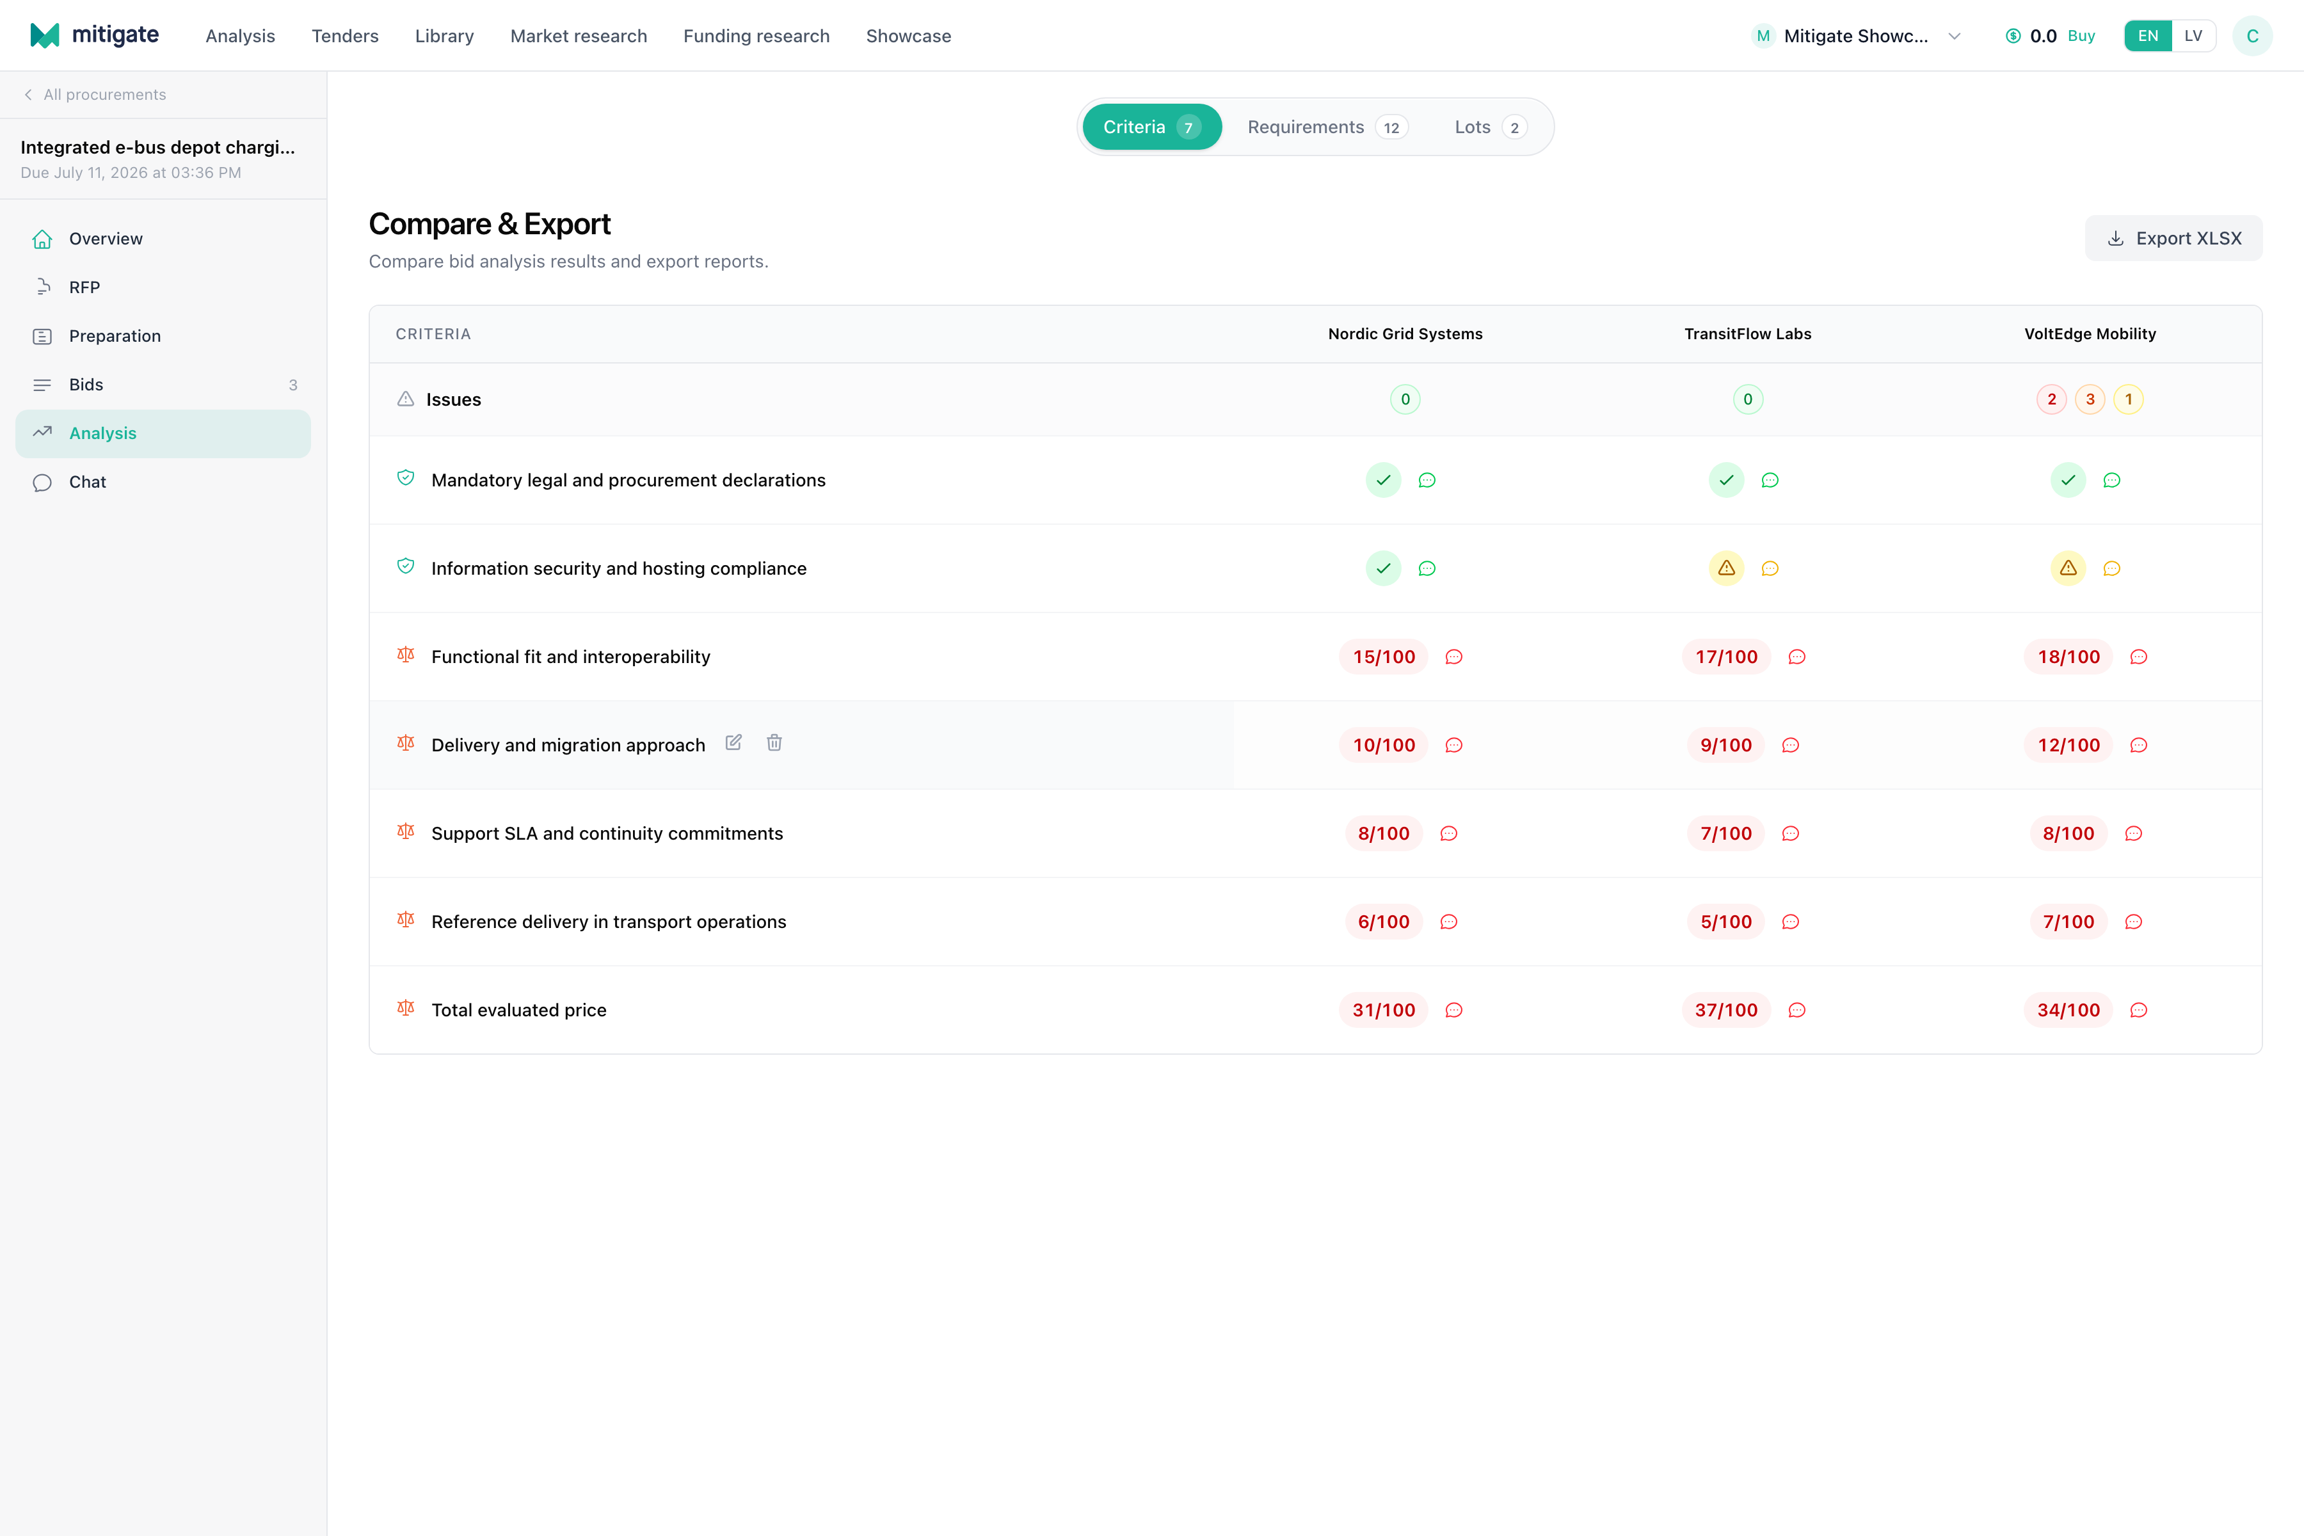Click the mitigate logo icon
This screenshot has width=2304, height=1536.
(45, 35)
